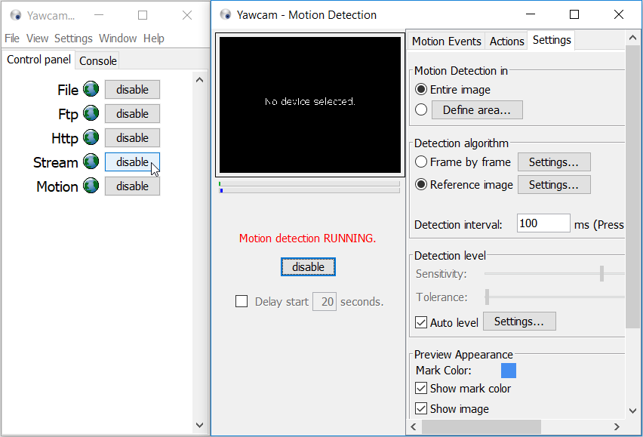Minimize the Motion Detection window

click(x=531, y=15)
